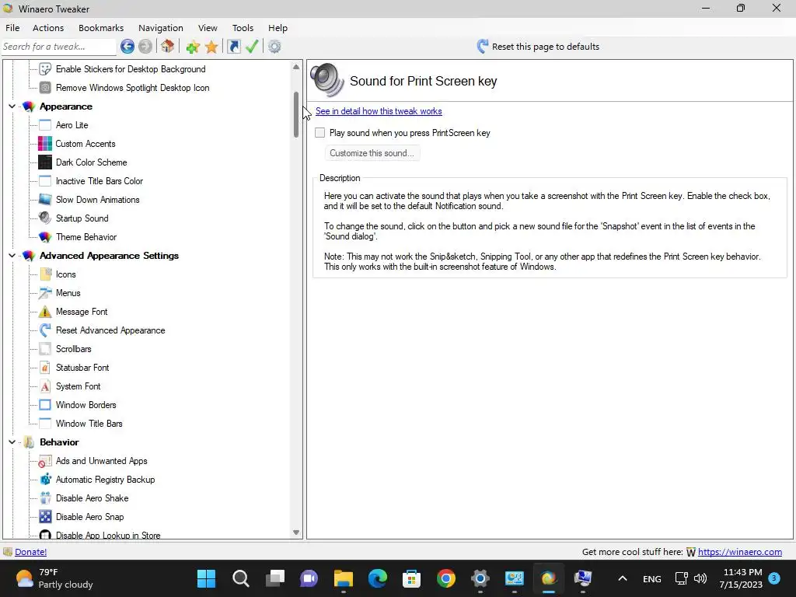Select Inactive Title Bars Color item
The width and height of the screenshot is (796, 597).
pyautogui.click(x=99, y=181)
